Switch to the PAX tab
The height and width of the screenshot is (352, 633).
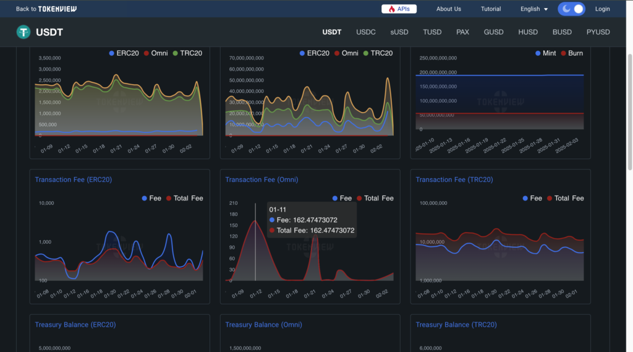tap(462, 32)
